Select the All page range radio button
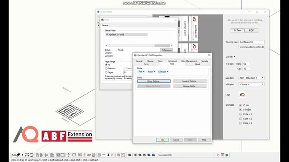Viewport: 289px width, 162px height. coord(106,65)
